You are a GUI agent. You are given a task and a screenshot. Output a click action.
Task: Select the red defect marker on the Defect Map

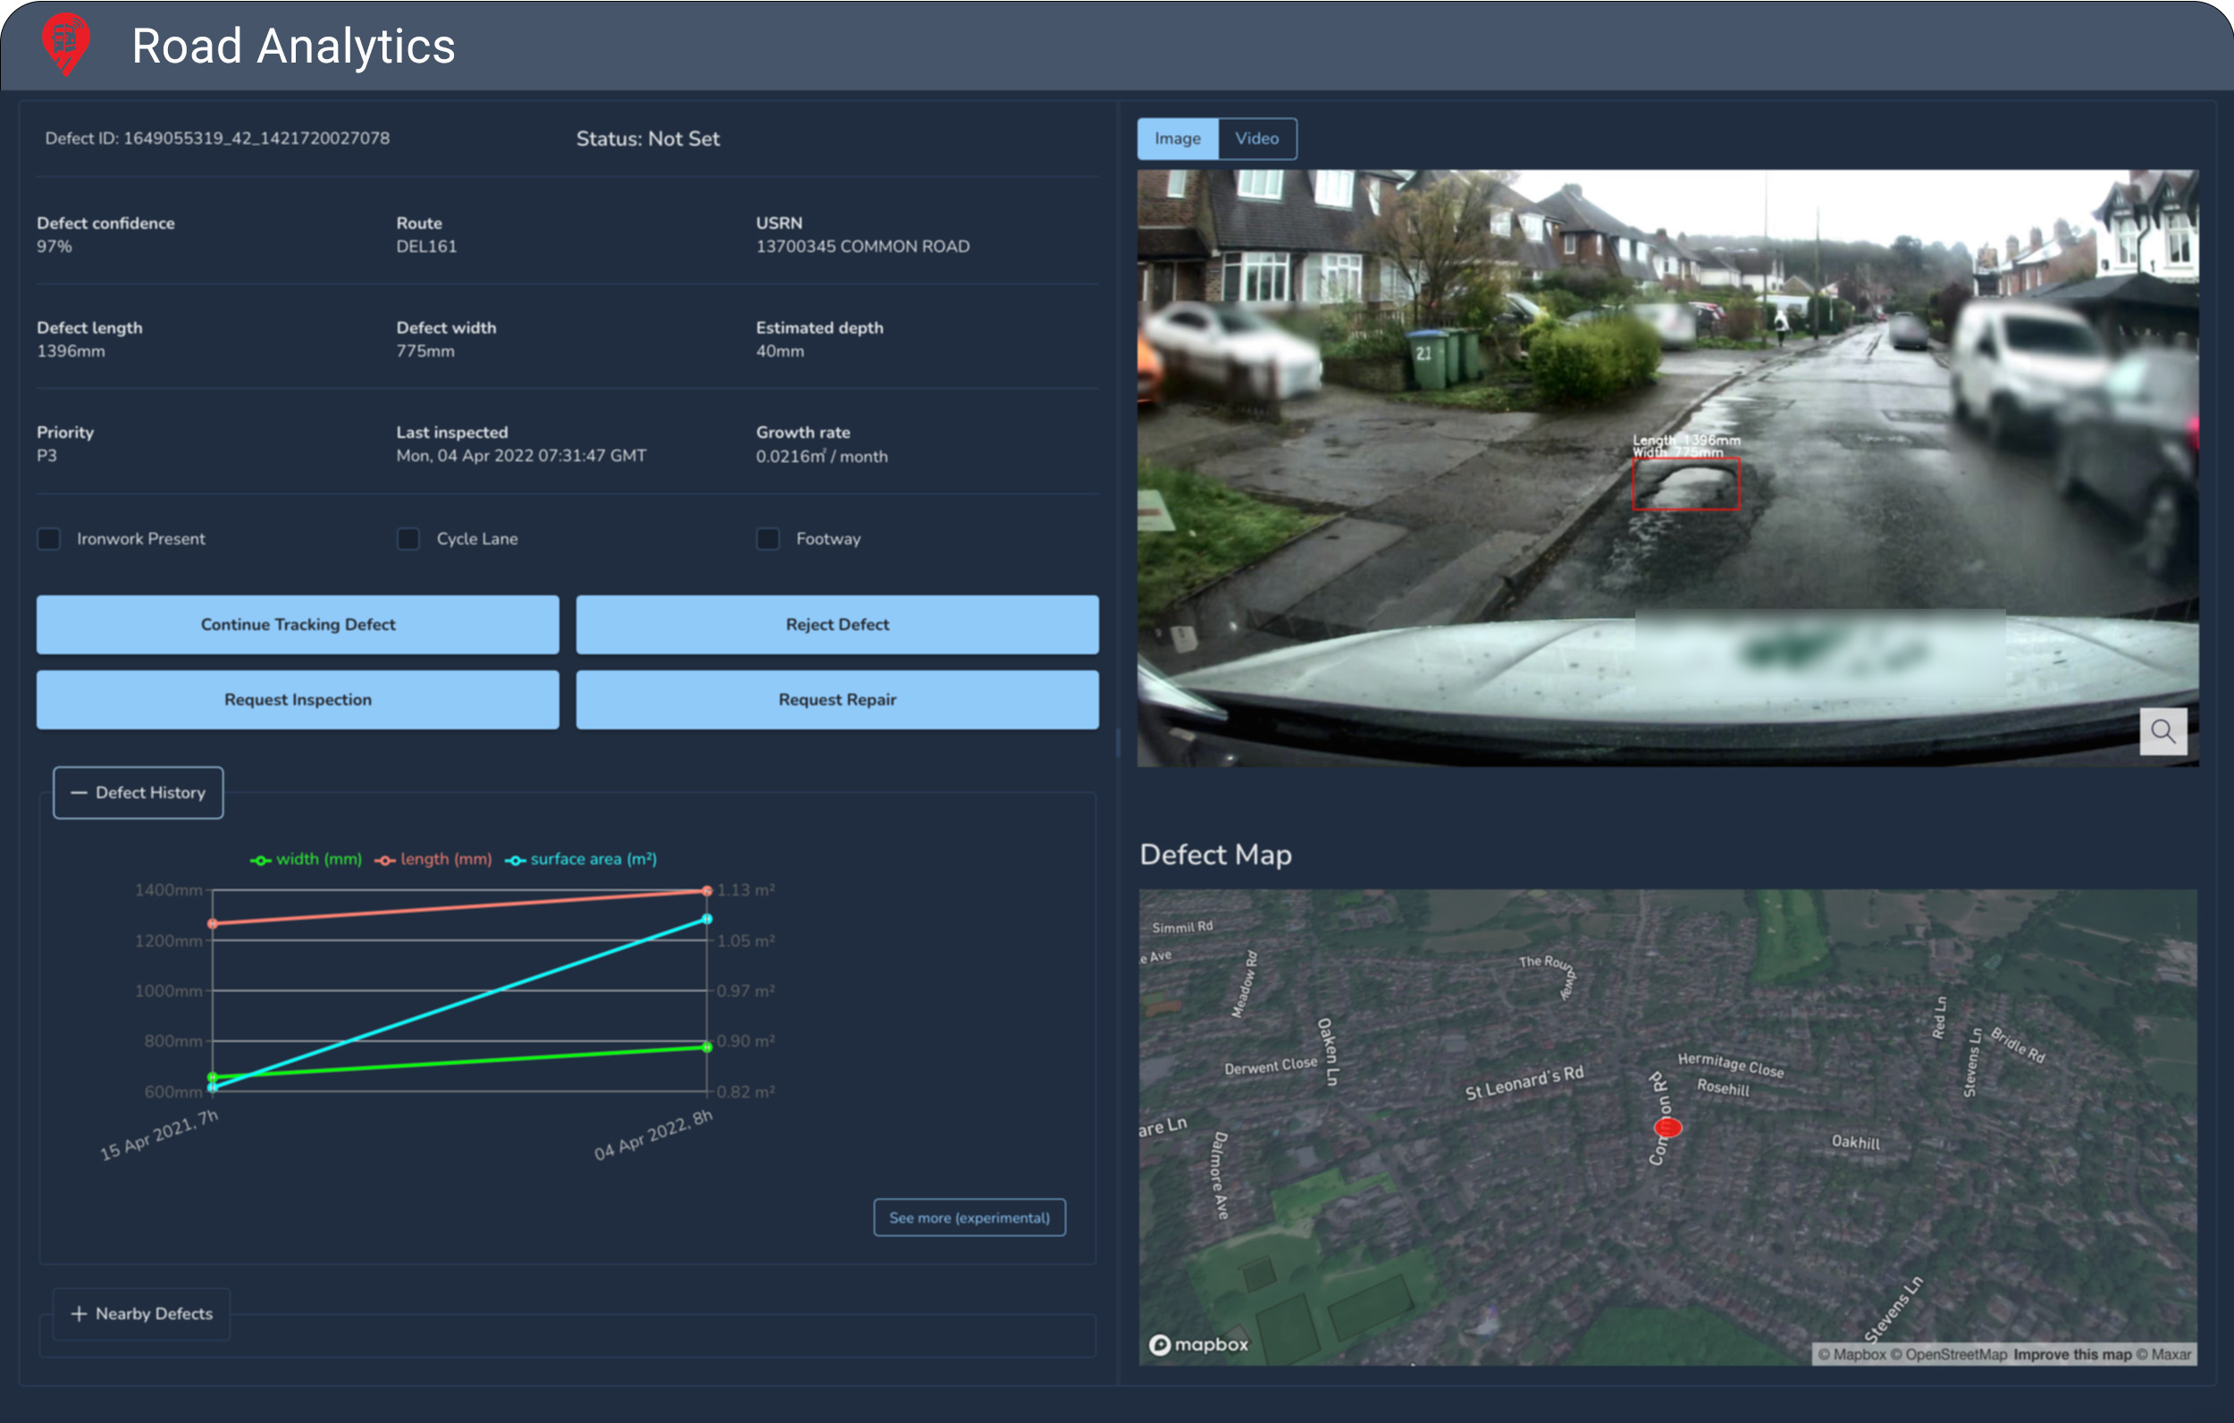1669,1126
